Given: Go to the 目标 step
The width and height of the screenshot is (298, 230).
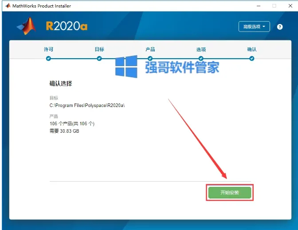Looking at the screenshot, I should tap(99, 49).
